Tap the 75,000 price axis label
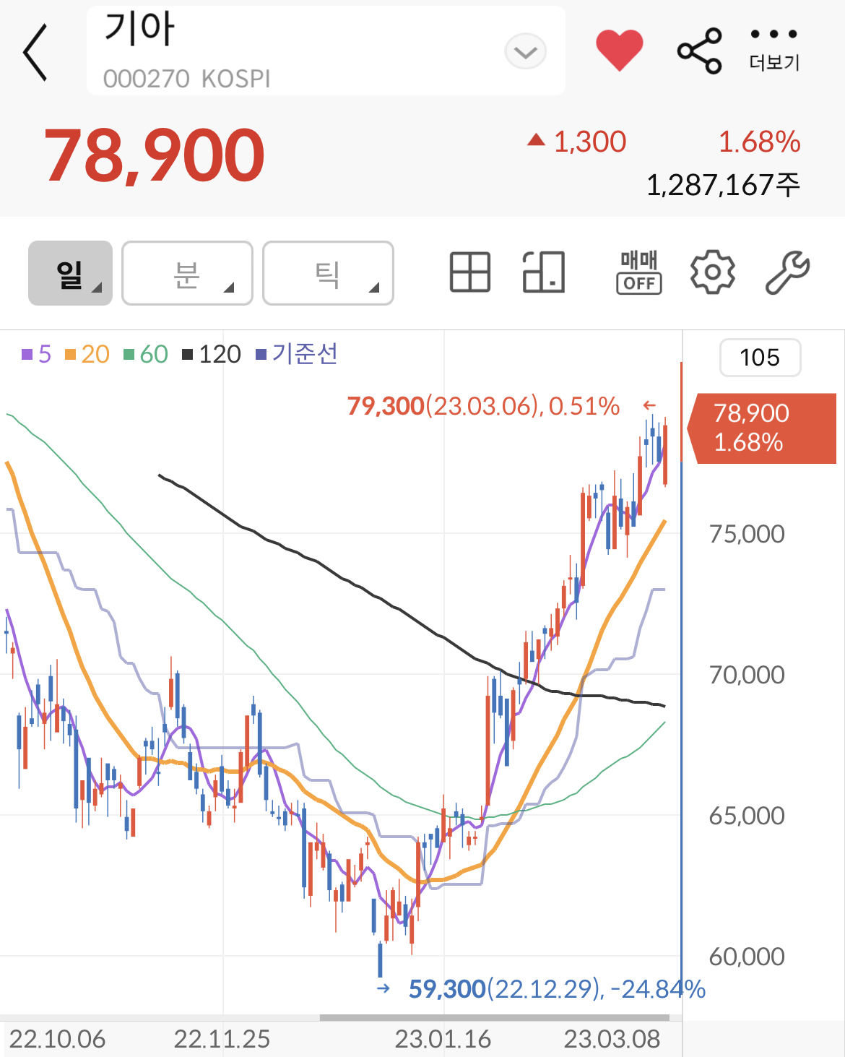The image size is (845, 1057). coord(747,534)
